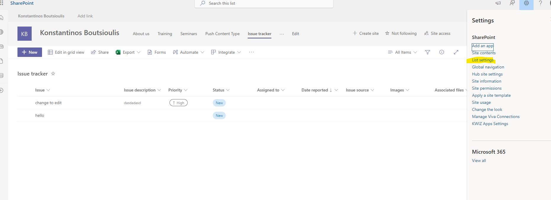This screenshot has width=551, height=200.
Task: Open the List settings link
Action: [483, 60]
